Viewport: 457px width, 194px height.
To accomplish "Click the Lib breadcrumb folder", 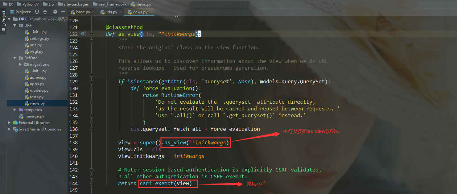I will (x=48, y=4).
